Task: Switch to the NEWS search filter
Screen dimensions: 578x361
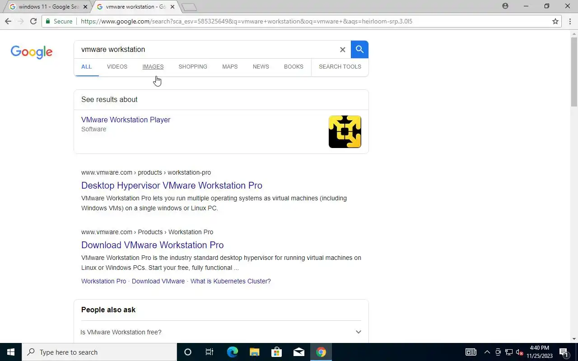Action: (261, 67)
